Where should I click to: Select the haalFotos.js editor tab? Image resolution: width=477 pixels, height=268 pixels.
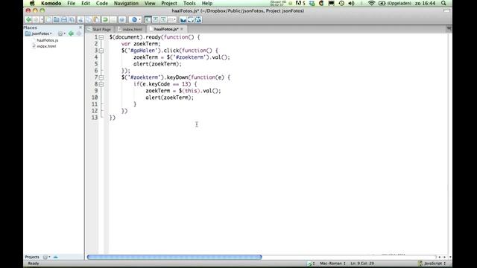(166, 29)
